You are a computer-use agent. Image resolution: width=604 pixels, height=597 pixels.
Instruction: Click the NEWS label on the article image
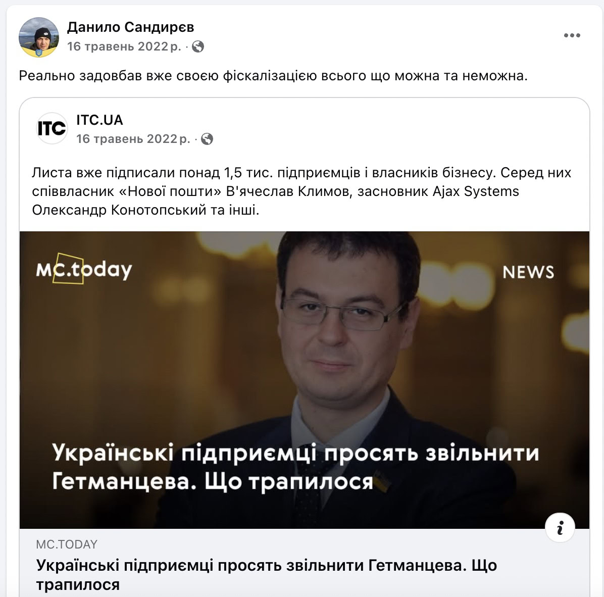(x=528, y=272)
